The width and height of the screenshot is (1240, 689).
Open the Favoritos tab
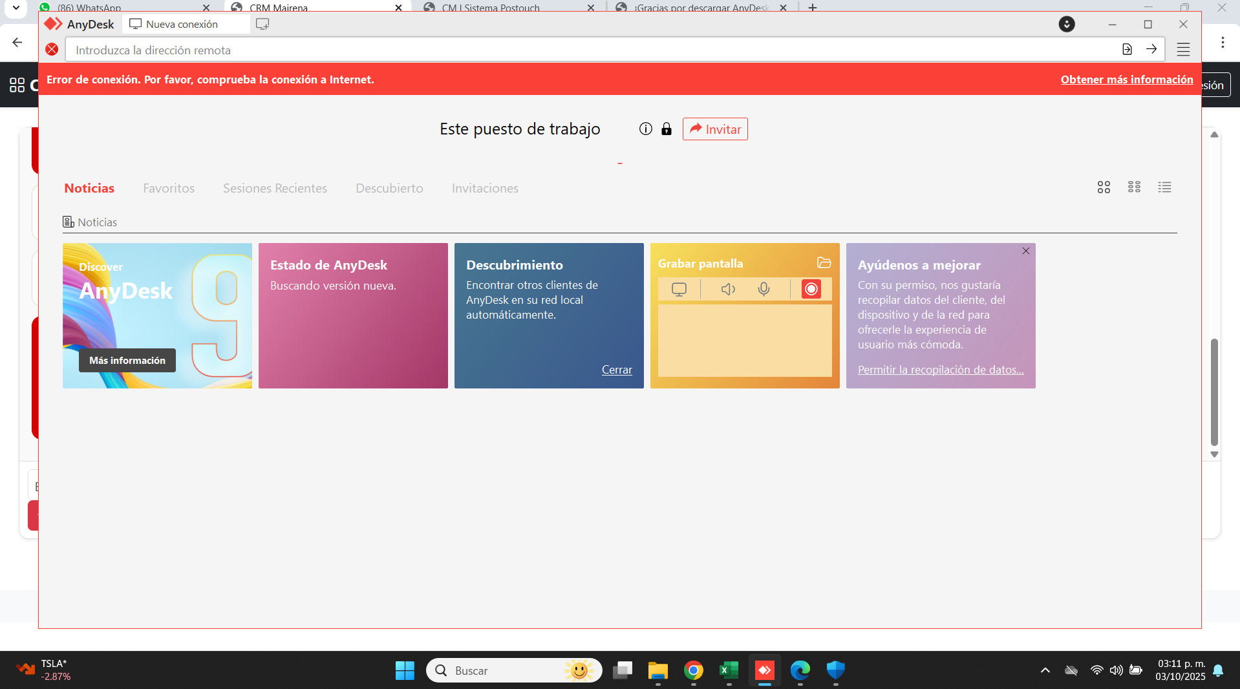tap(169, 188)
